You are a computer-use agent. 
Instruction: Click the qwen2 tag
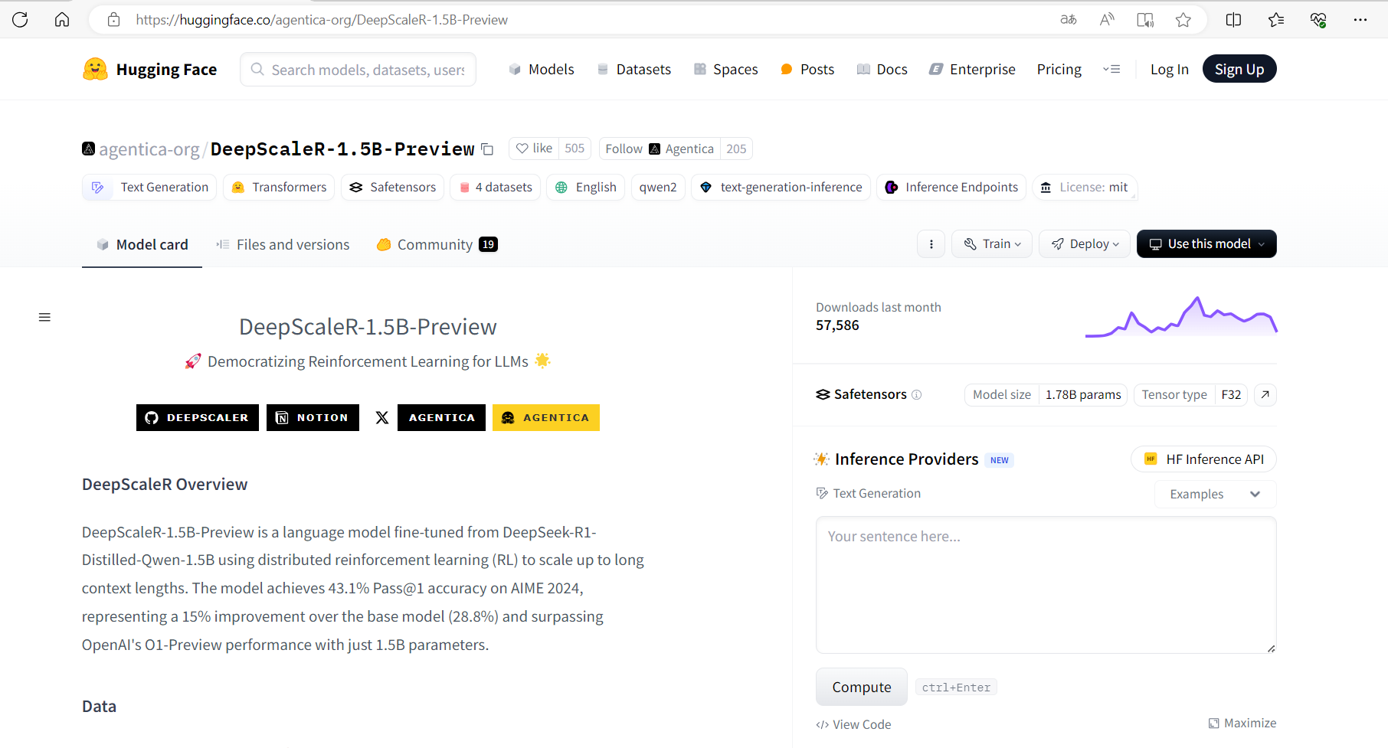click(658, 188)
